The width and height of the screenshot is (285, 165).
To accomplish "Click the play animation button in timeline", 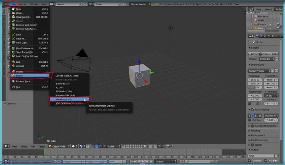I will click(x=143, y=161).
